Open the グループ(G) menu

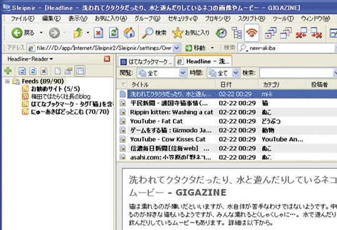(x=147, y=19)
